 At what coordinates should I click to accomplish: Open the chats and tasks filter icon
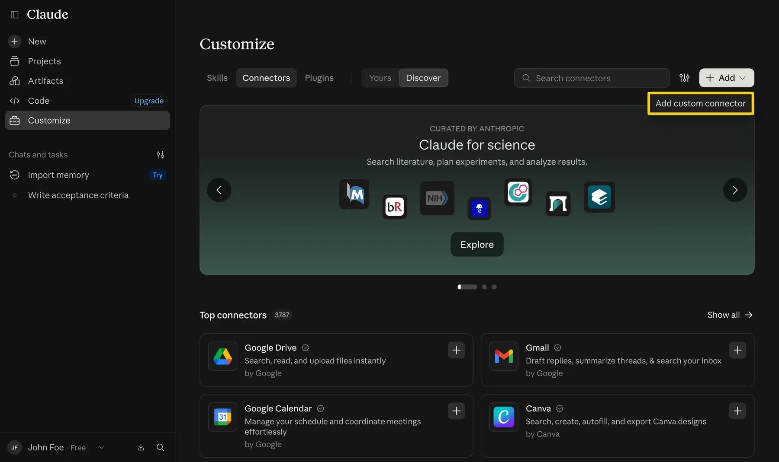[x=160, y=155]
